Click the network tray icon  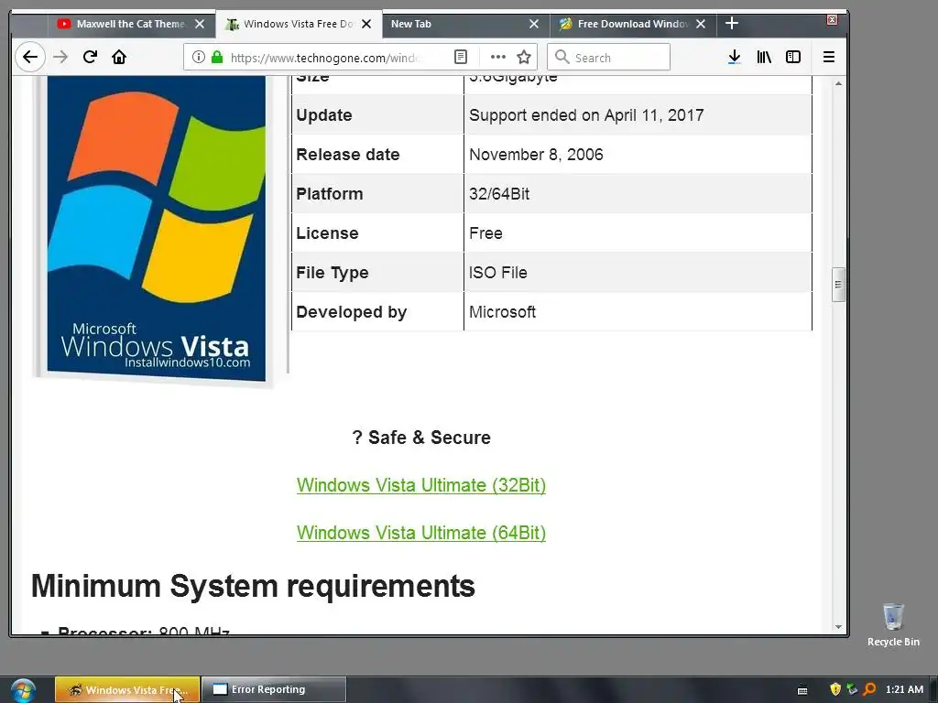(853, 689)
